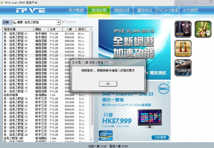This screenshot has height=148, width=214.
Task: Select room 真・信長之野望 26
Action: (x=46, y=127)
